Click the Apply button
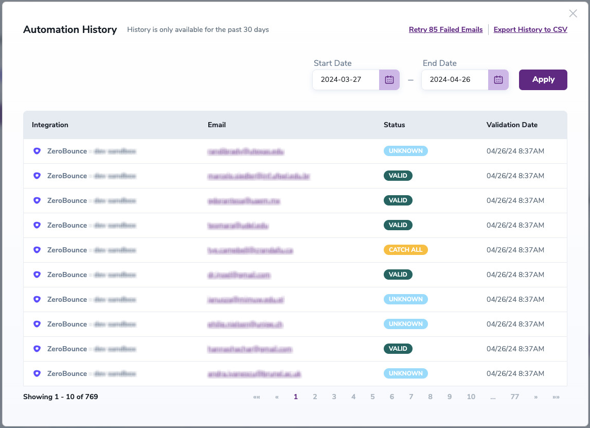 point(543,80)
